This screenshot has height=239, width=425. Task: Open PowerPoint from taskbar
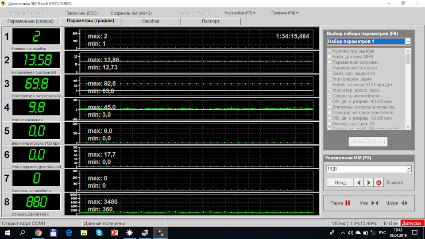pyautogui.click(x=114, y=233)
